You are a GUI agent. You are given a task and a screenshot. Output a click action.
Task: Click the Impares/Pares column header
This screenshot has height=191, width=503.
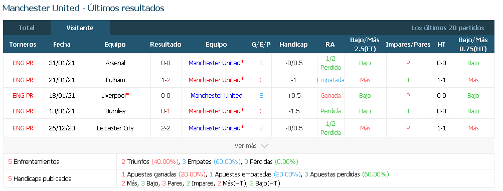(x=408, y=45)
